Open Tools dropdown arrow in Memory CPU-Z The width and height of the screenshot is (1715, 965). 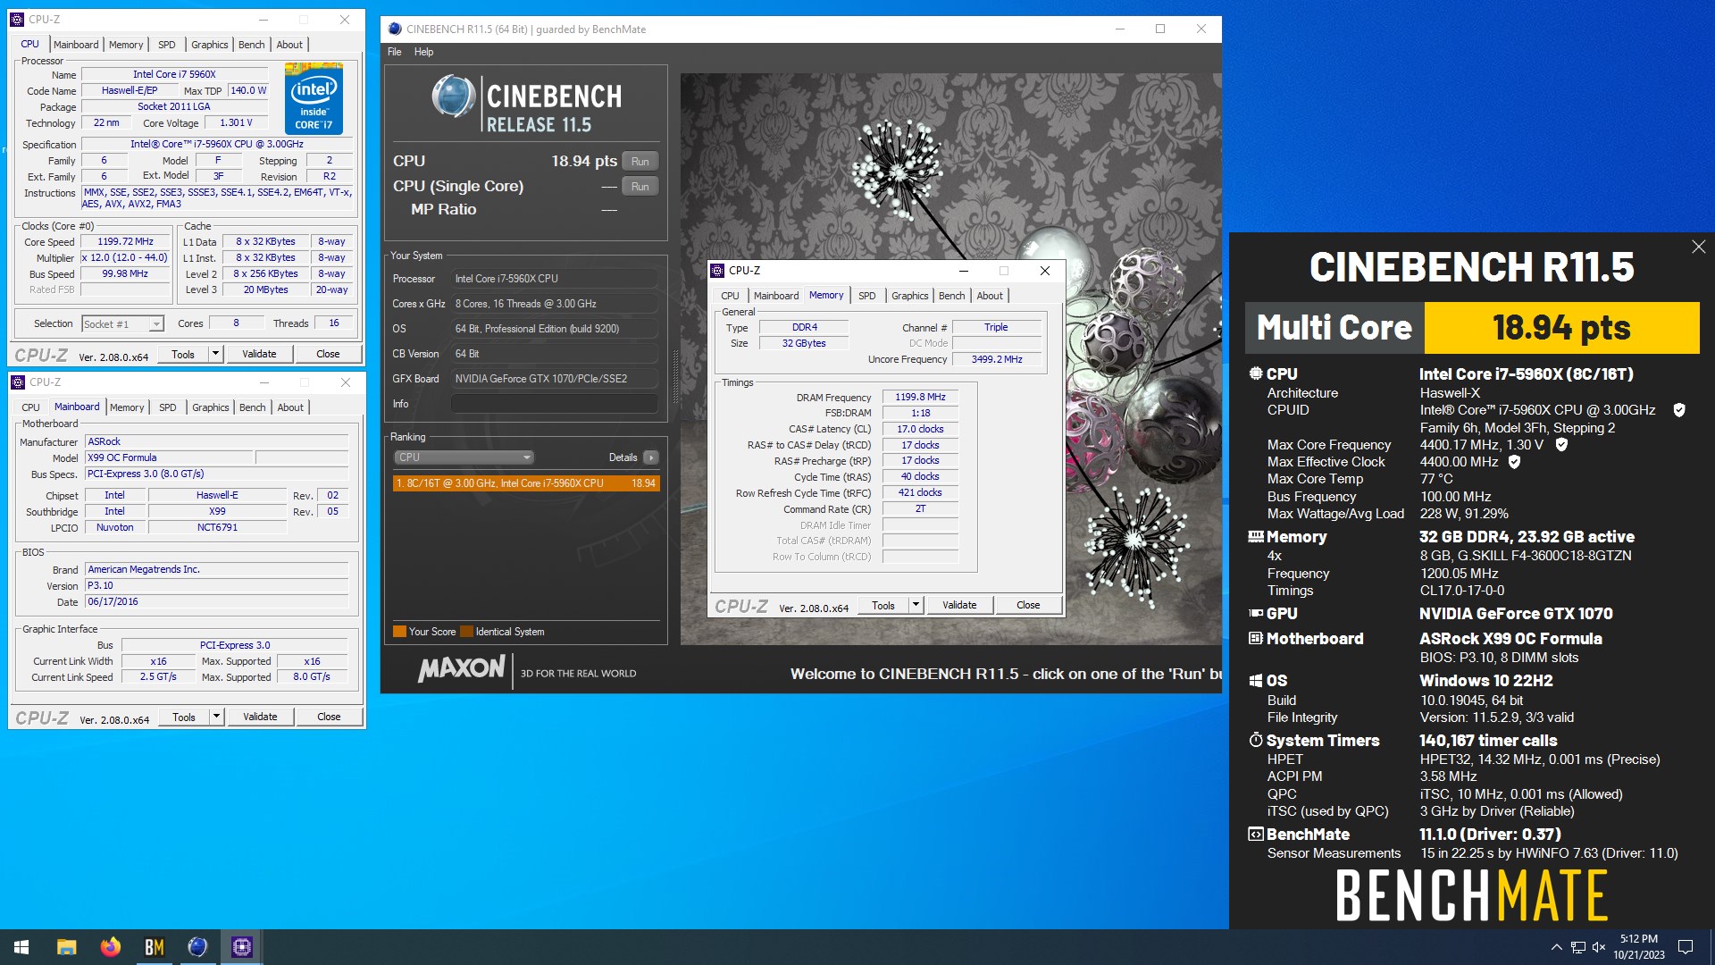(916, 605)
